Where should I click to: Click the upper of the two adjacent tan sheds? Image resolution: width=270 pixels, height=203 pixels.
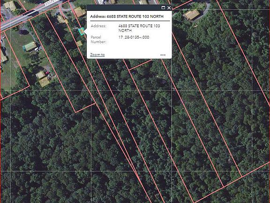click(40, 75)
